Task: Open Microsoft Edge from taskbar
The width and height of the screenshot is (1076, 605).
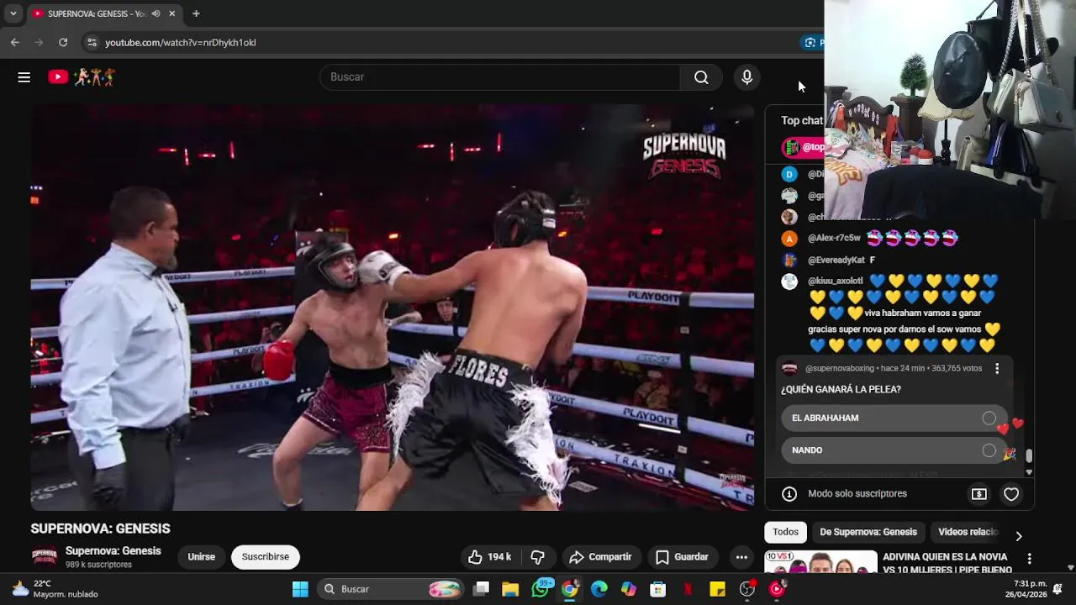Action: click(x=599, y=589)
